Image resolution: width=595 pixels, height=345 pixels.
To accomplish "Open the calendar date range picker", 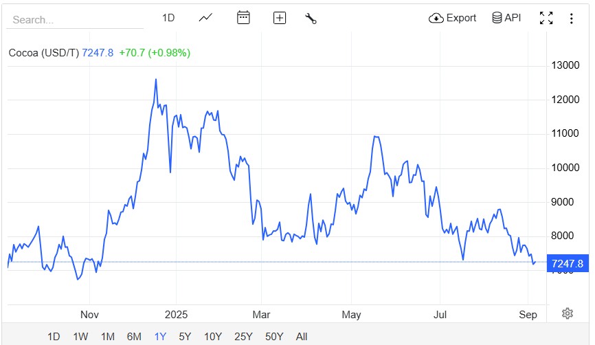I will point(243,18).
